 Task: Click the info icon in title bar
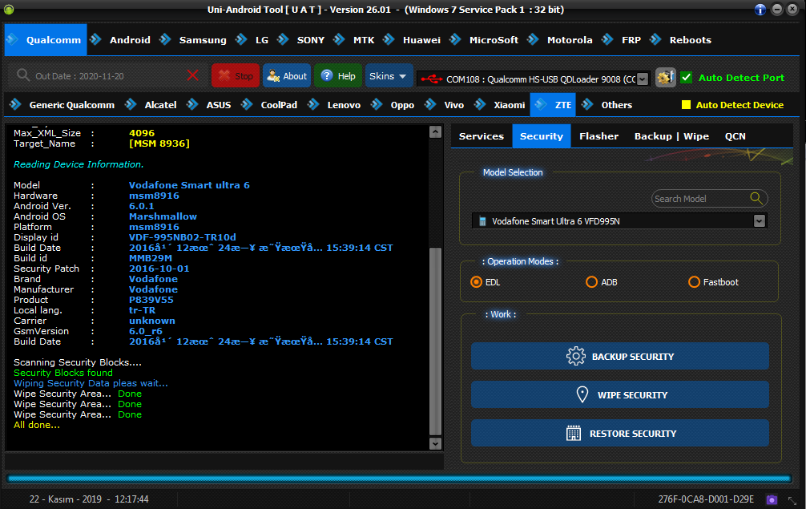pyautogui.click(x=760, y=10)
